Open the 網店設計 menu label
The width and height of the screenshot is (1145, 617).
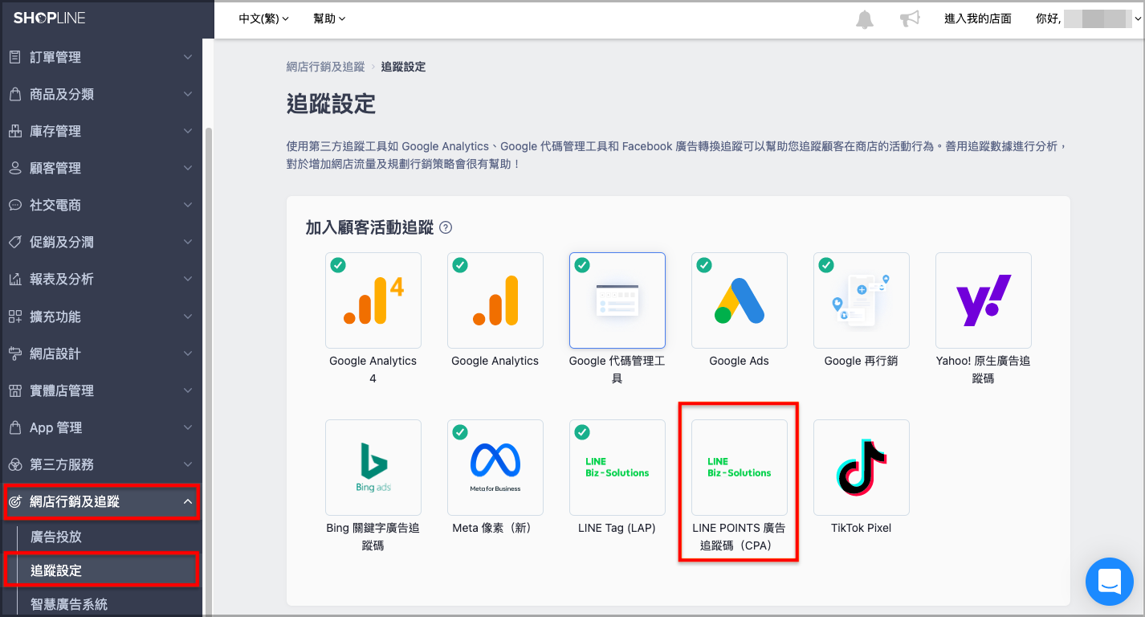tap(55, 353)
